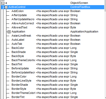Viewport: 106px width, 99px height.
Task: Select the Application property name
Action: click(18, 31)
